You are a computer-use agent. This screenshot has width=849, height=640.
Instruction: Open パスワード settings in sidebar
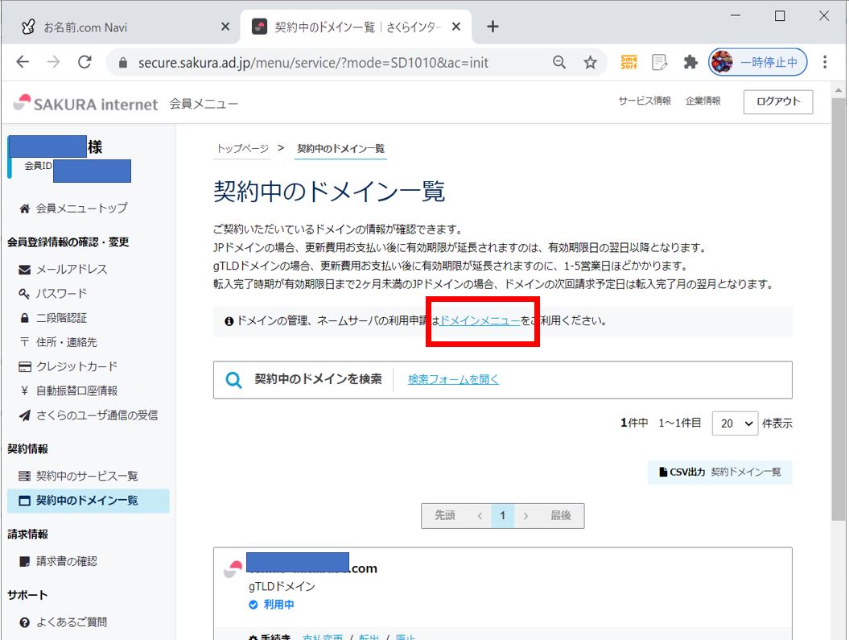(x=61, y=294)
